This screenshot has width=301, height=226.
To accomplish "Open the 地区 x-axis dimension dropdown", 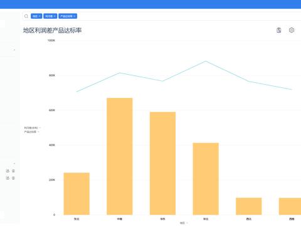I will click(x=184, y=223).
